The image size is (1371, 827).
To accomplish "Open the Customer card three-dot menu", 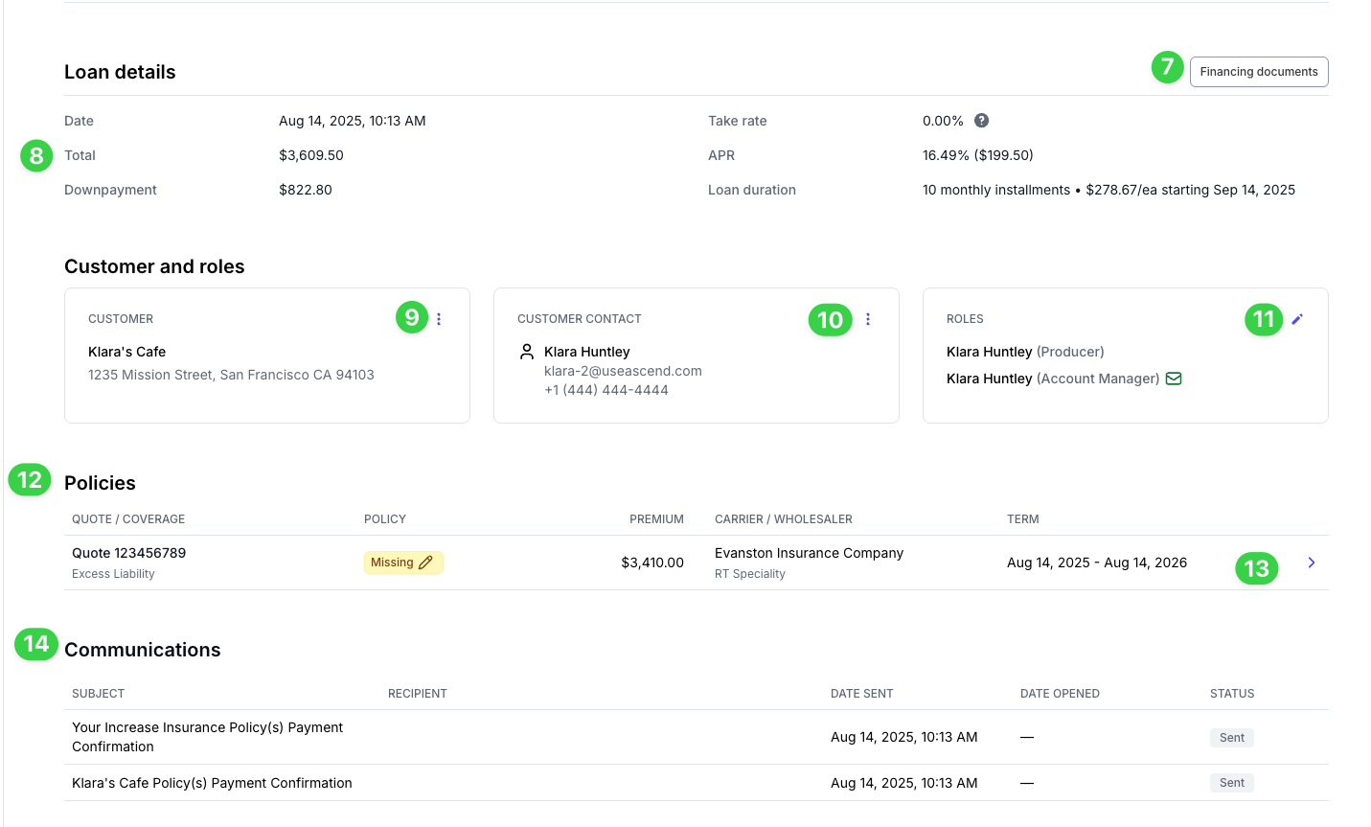I will (x=439, y=319).
